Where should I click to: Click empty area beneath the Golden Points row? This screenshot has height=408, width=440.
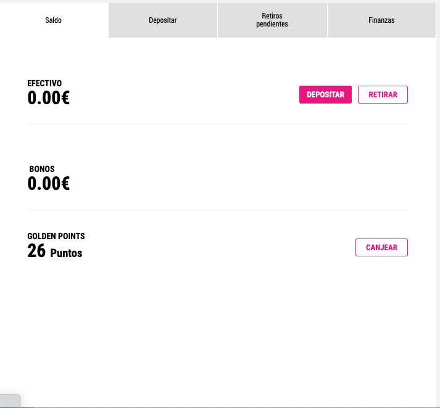217,322
